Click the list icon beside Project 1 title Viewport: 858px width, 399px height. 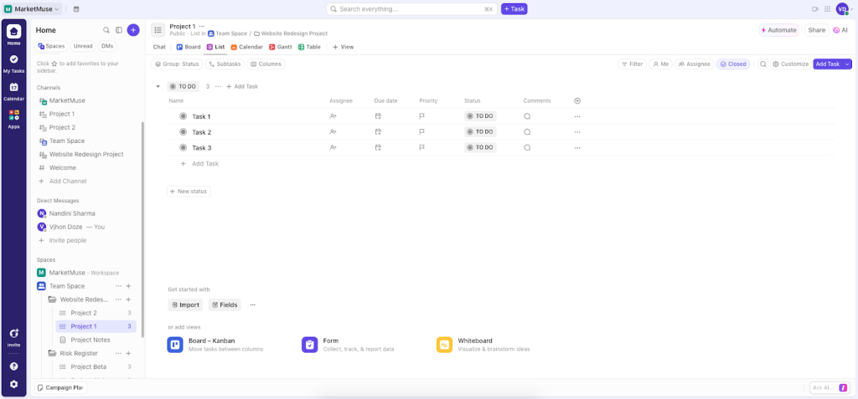pos(158,30)
